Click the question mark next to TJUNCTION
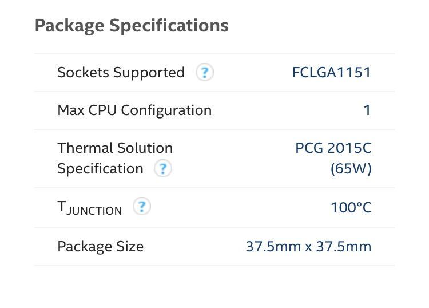This screenshot has height=308, width=429. pos(141,207)
